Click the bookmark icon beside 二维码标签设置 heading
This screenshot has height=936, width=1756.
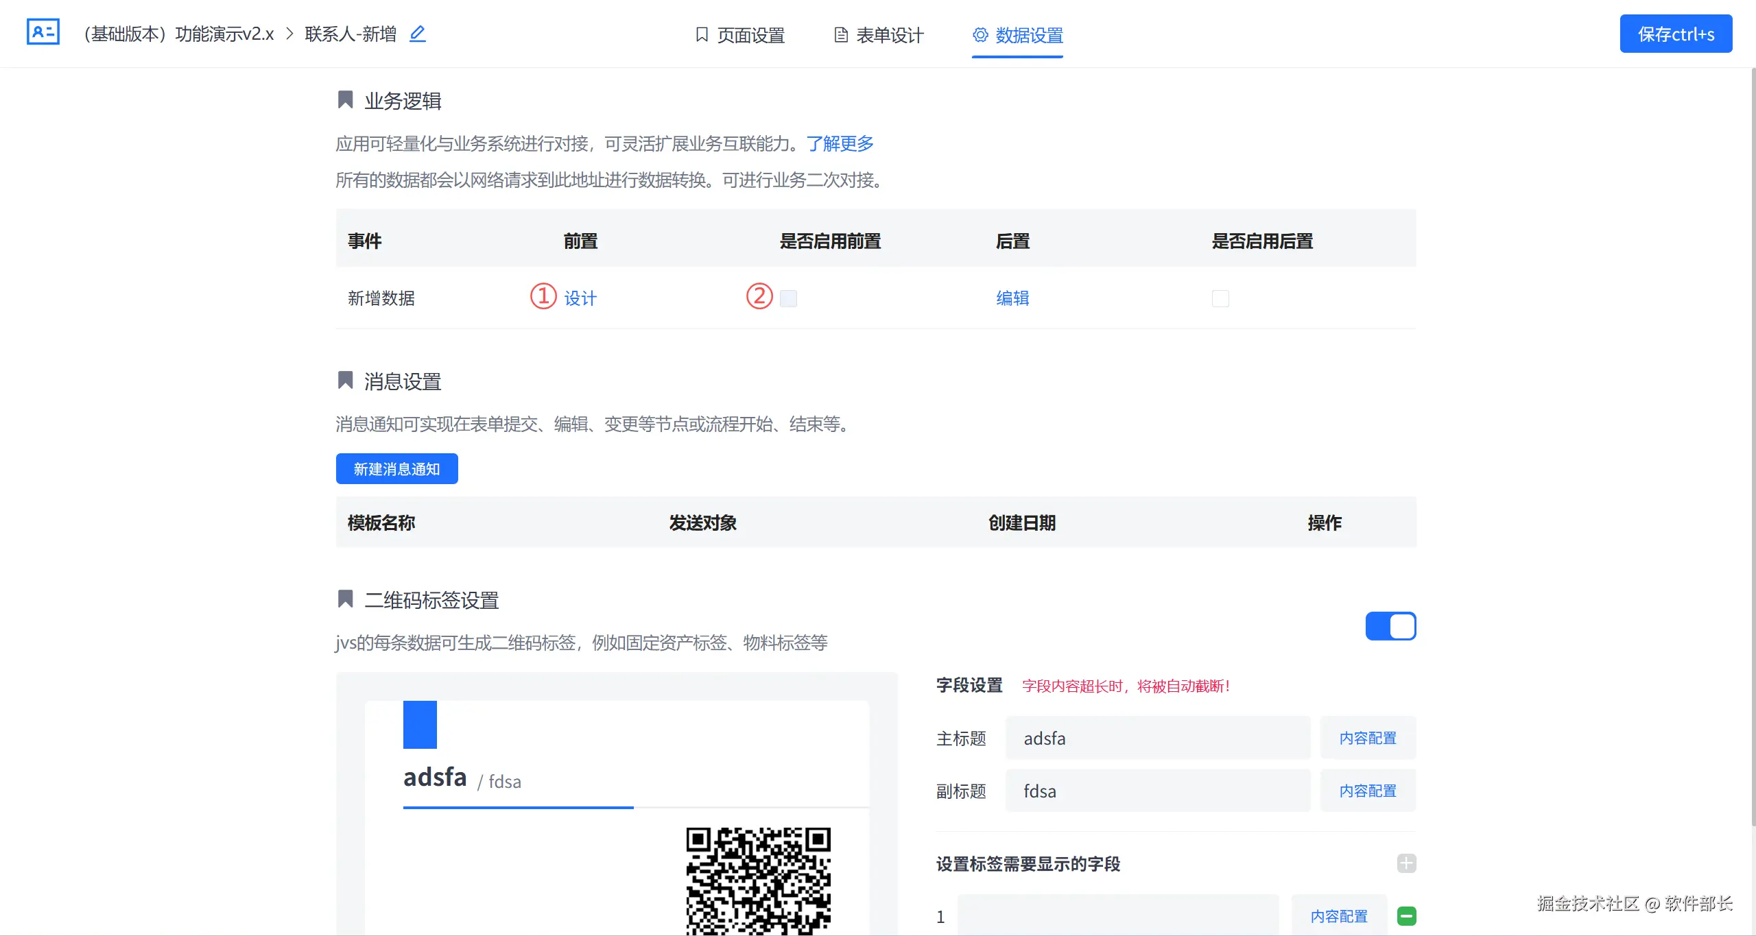(x=345, y=599)
